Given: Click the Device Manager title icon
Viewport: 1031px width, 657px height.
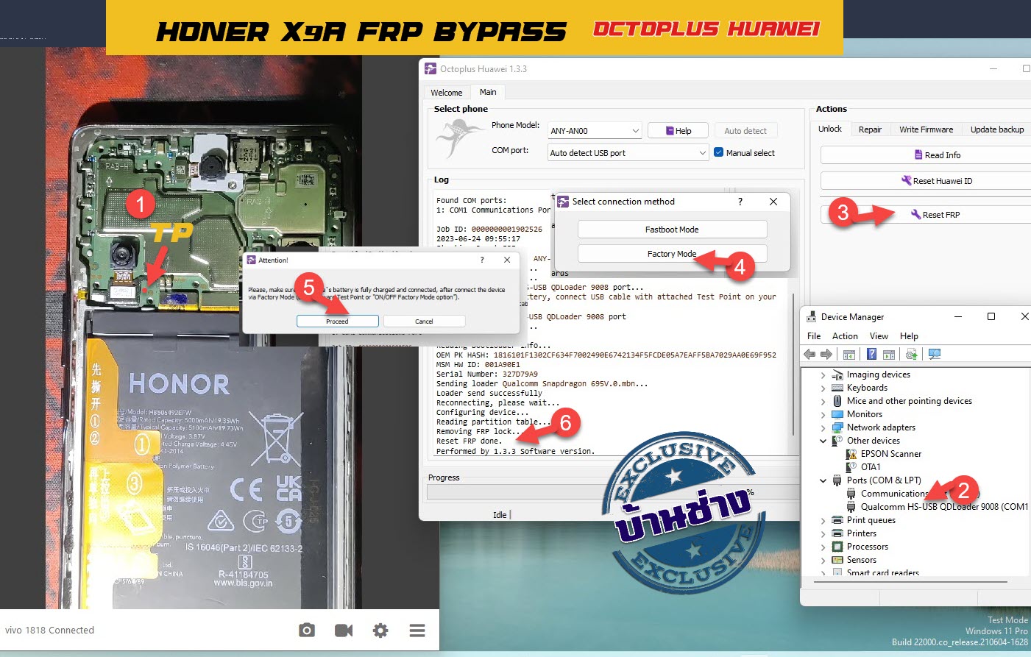Looking at the screenshot, I should (x=811, y=317).
